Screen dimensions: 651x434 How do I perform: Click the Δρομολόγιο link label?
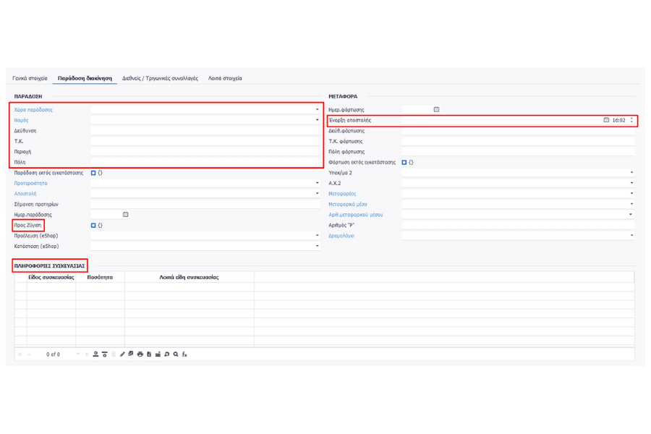[341, 236]
